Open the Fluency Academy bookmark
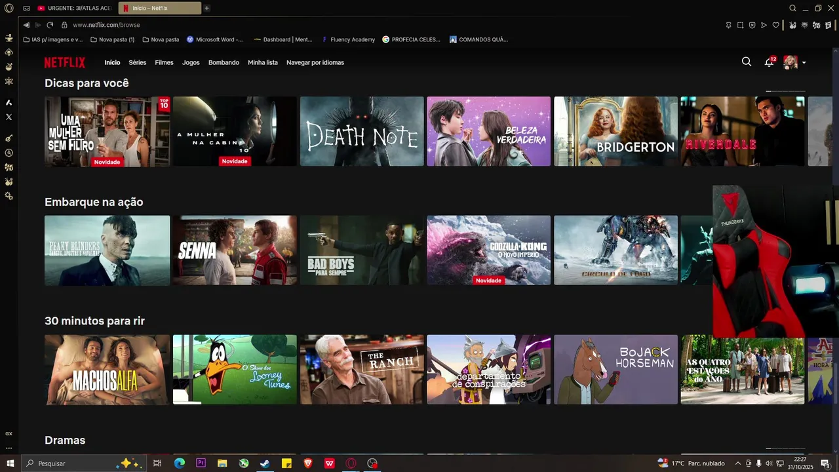 (348, 39)
